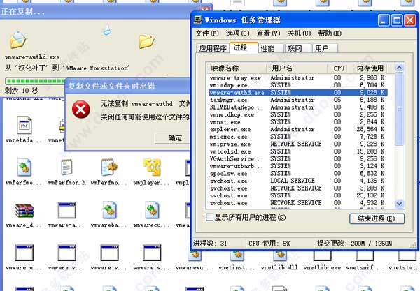Select the vmwareba... file icon
Screen dimensions: 420x291
(x=109, y=210)
